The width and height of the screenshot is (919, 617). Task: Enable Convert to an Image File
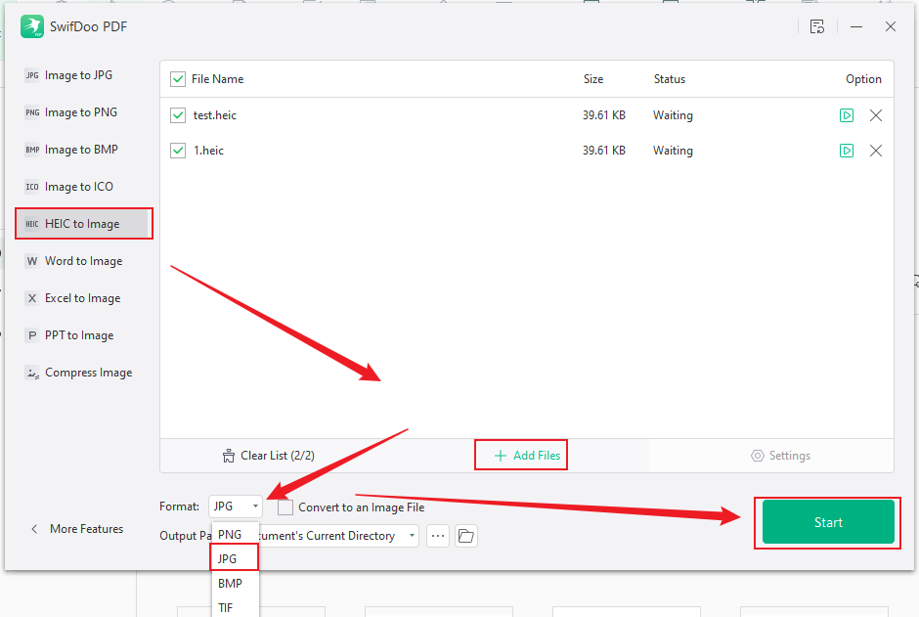(x=284, y=507)
